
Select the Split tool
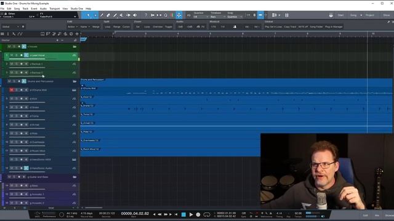[102, 15]
